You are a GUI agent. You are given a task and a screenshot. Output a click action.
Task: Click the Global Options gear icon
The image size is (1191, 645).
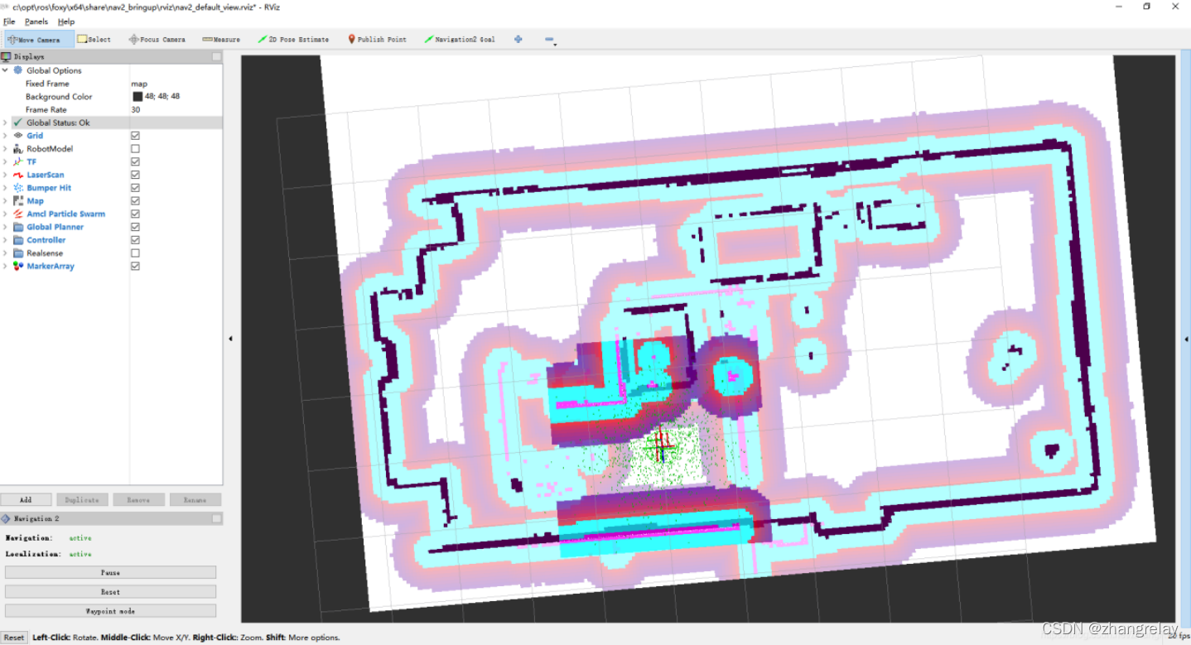point(18,70)
